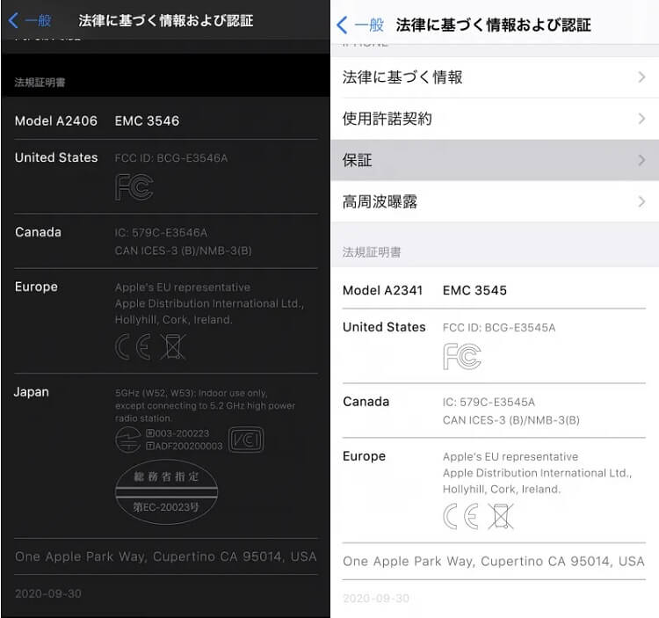Tap back chevron in light-mode screen
This screenshot has height=618, width=659.
click(342, 25)
